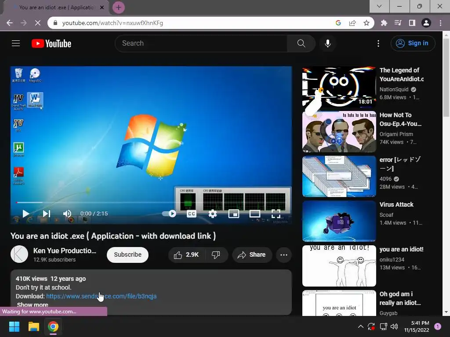450x337 pixels.
Task: Open clock and calendar 5:41 PM
Action: [417, 326]
